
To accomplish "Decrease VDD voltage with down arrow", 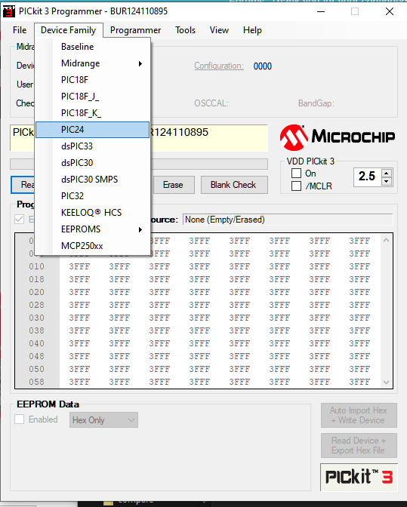I will pos(387,181).
